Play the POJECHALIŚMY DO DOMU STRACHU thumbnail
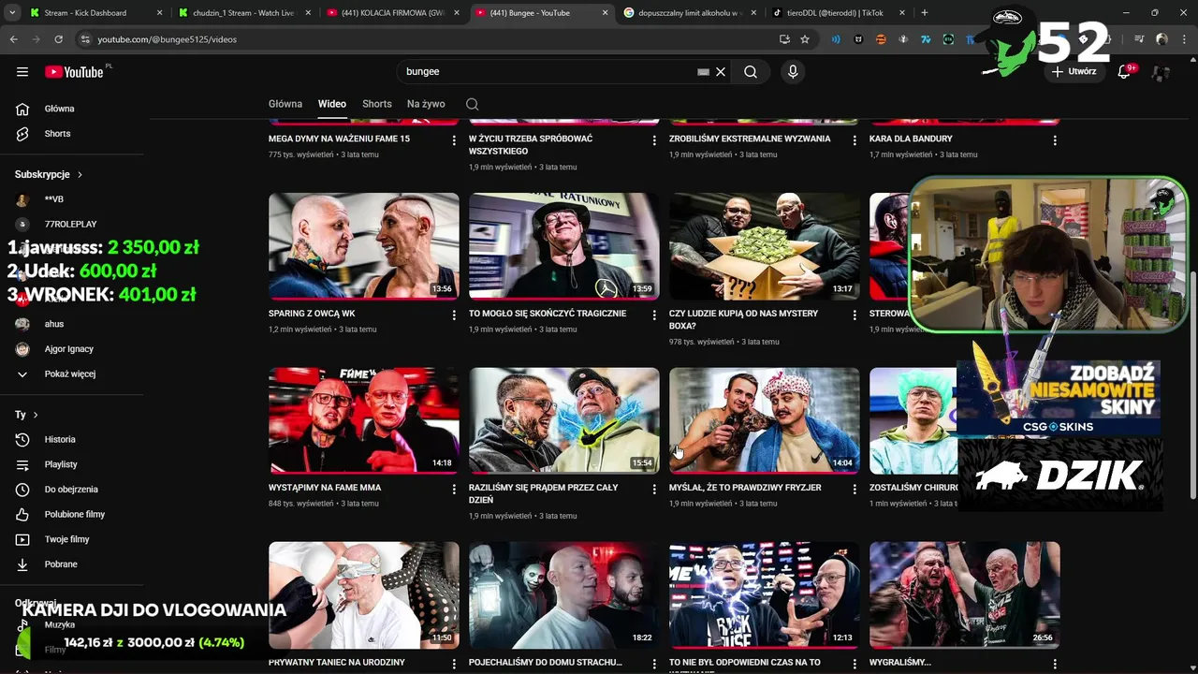1198x674 pixels. tap(564, 594)
